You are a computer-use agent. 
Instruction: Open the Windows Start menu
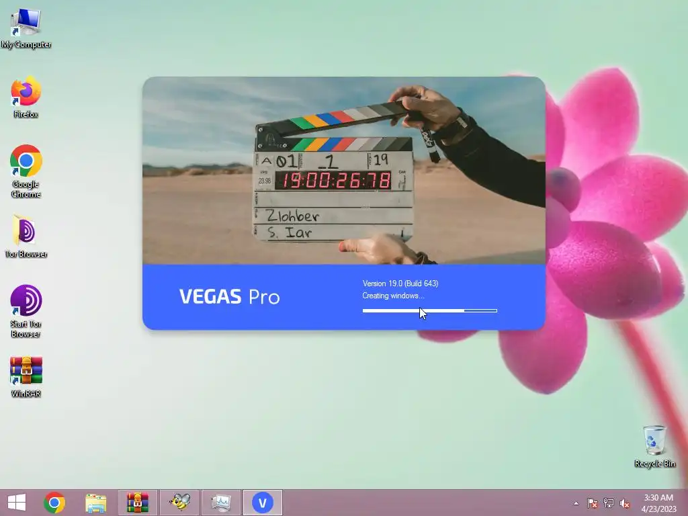[17, 503]
